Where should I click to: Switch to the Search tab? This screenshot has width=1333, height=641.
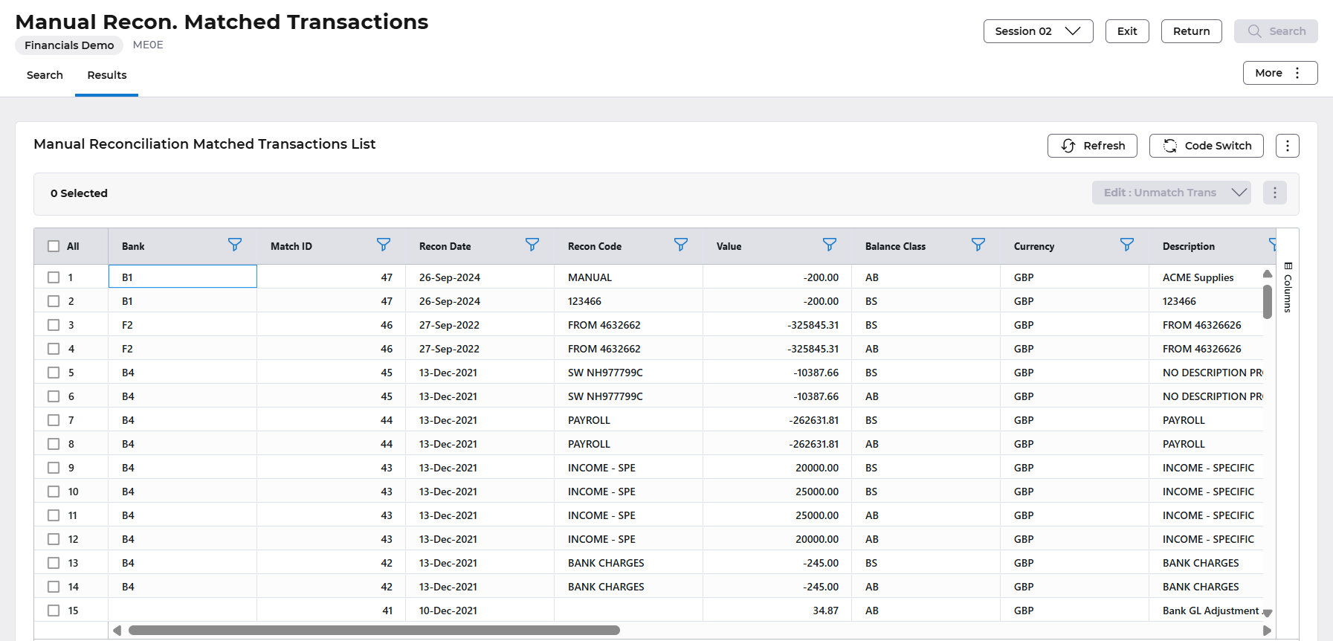45,75
